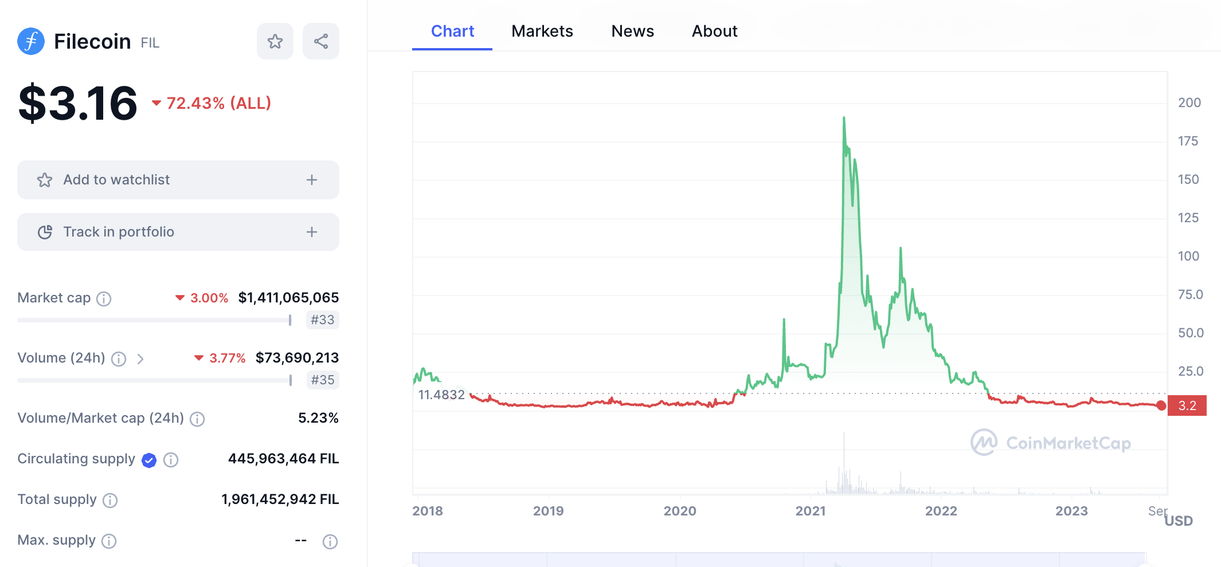Click the $73,690,213 volume value
This screenshot has height=567, width=1221.
coord(297,358)
